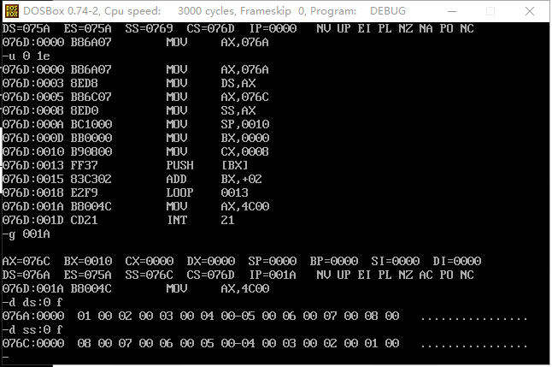Screen dimensions: 552x367
Task: Click the 'ADD BX,+02' instruction line
Action: 132,180
